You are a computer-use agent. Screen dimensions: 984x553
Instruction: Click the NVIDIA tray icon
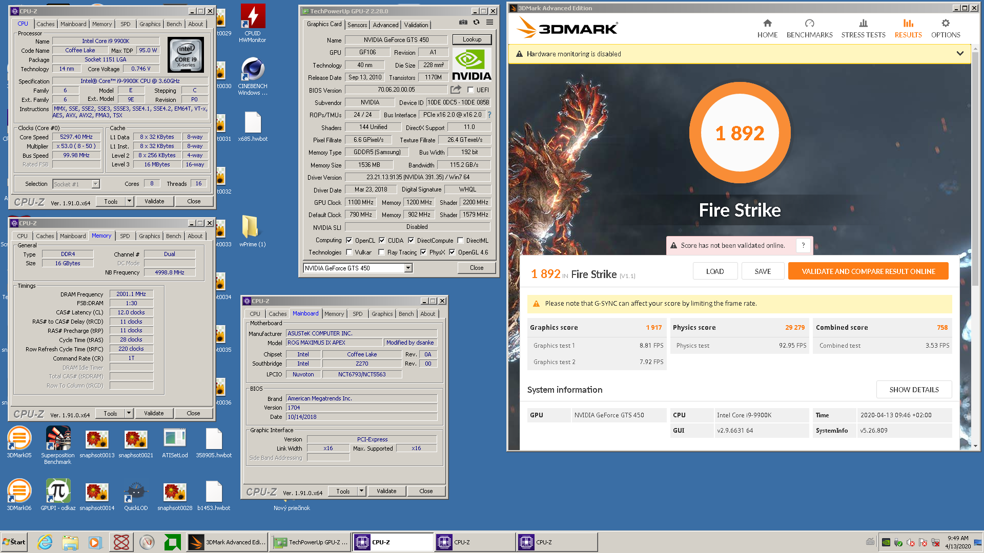click(x=886, y=542)
